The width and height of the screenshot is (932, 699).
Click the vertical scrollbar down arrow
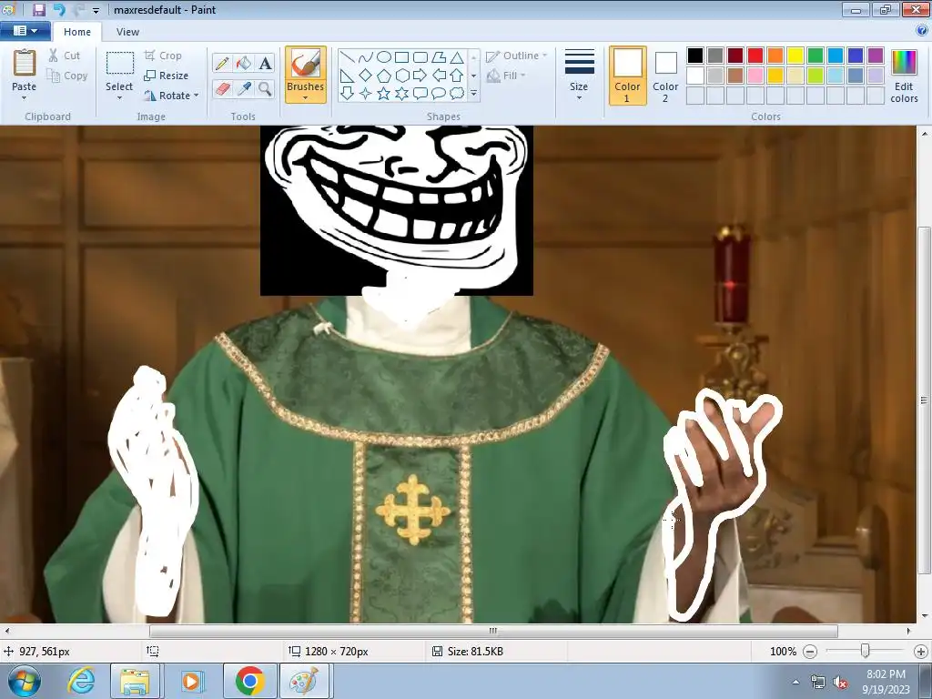click(925, 616)
